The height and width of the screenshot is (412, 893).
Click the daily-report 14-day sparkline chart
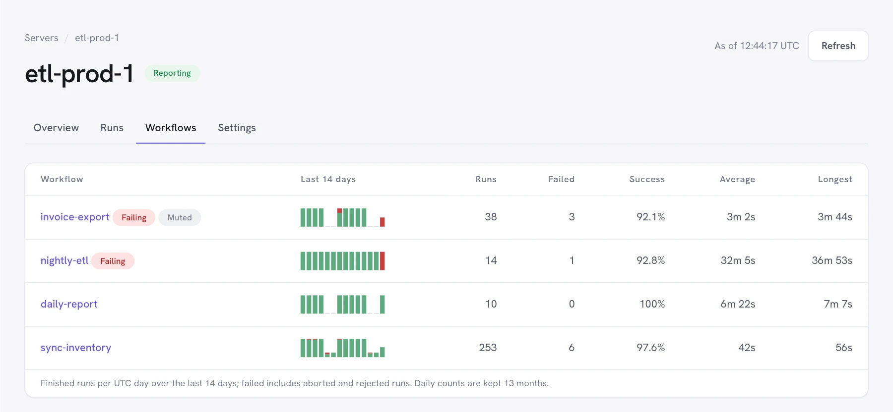tap(343, 305)
